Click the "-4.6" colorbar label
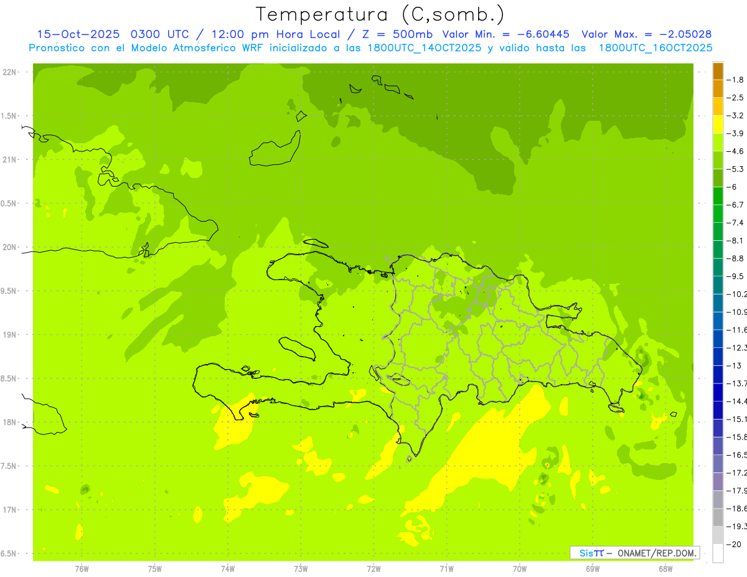 pos(735,151)
